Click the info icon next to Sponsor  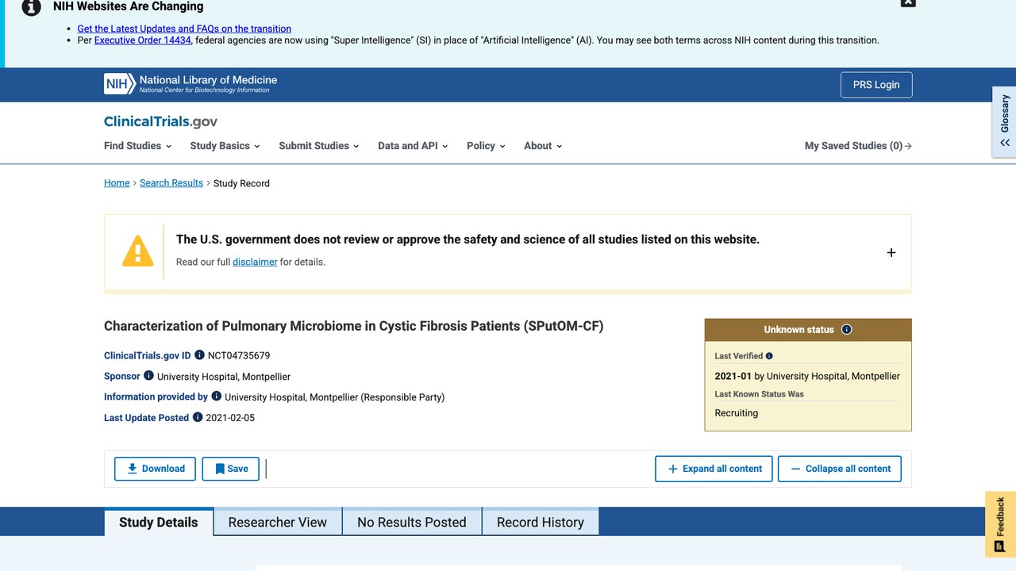tap(148, 376)
